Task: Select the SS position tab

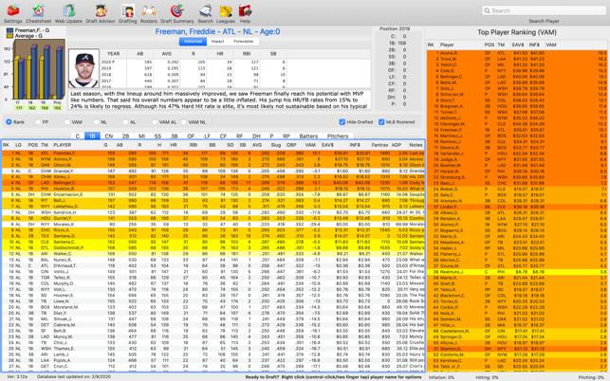Action: point(157,136)
